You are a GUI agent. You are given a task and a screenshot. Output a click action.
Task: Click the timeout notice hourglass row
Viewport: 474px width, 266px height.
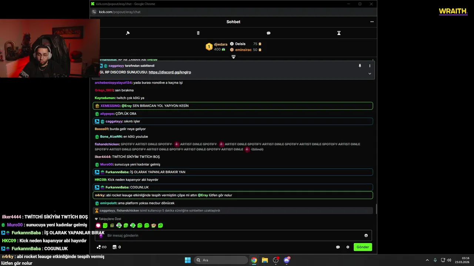(x=233, y=211)
